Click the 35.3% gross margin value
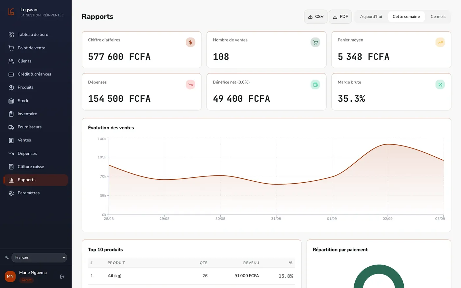This screenshot has height=288, width=461. [351, 99]
